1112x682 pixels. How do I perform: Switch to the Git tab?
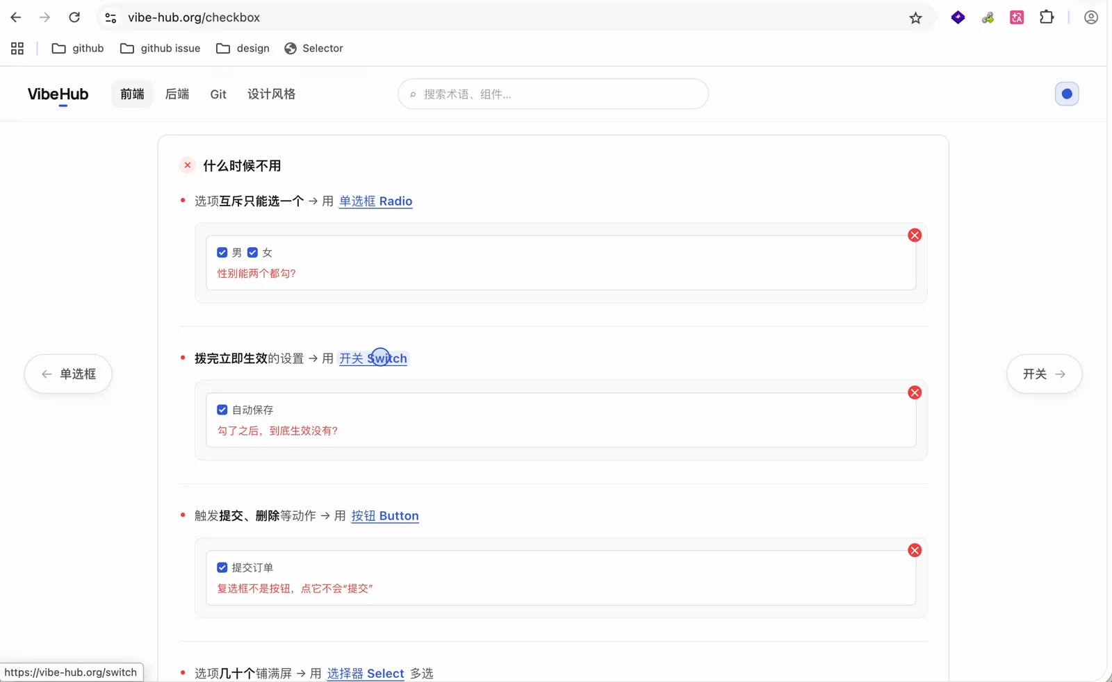218,94
